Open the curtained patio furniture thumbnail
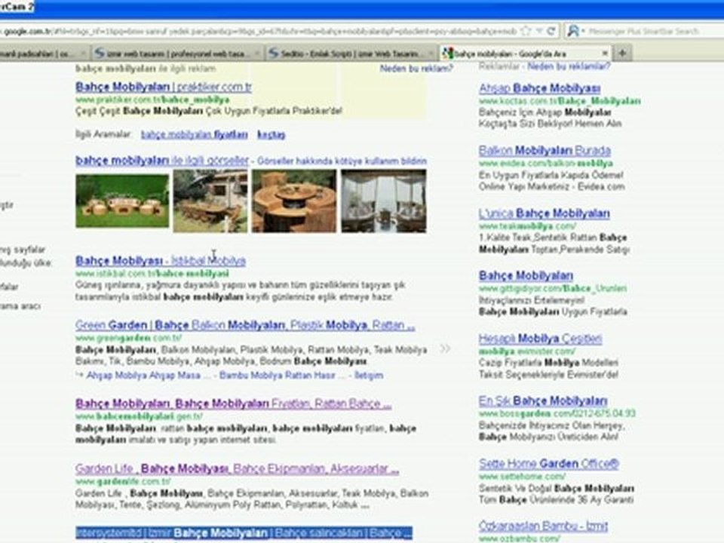Viewport: 724px width, 543px height. [384, 201]
